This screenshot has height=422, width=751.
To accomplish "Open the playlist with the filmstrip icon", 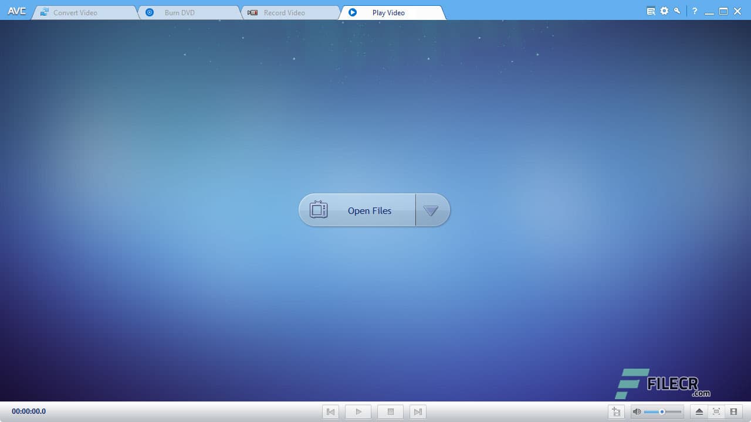I will [x=734, y=411].
